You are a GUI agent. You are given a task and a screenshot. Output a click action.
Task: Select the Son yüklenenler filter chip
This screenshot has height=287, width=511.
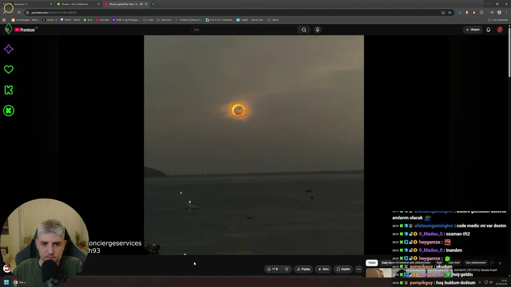coord(476,263)
